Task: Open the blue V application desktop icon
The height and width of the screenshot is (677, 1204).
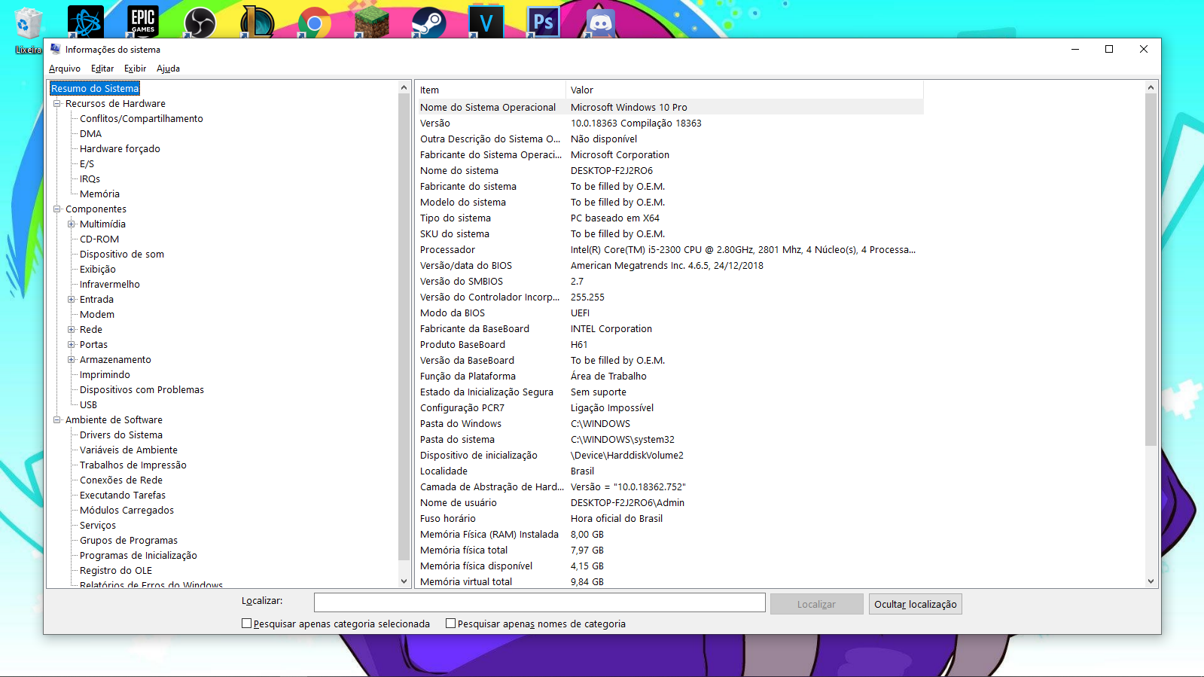Action: [x=486, y=22]
